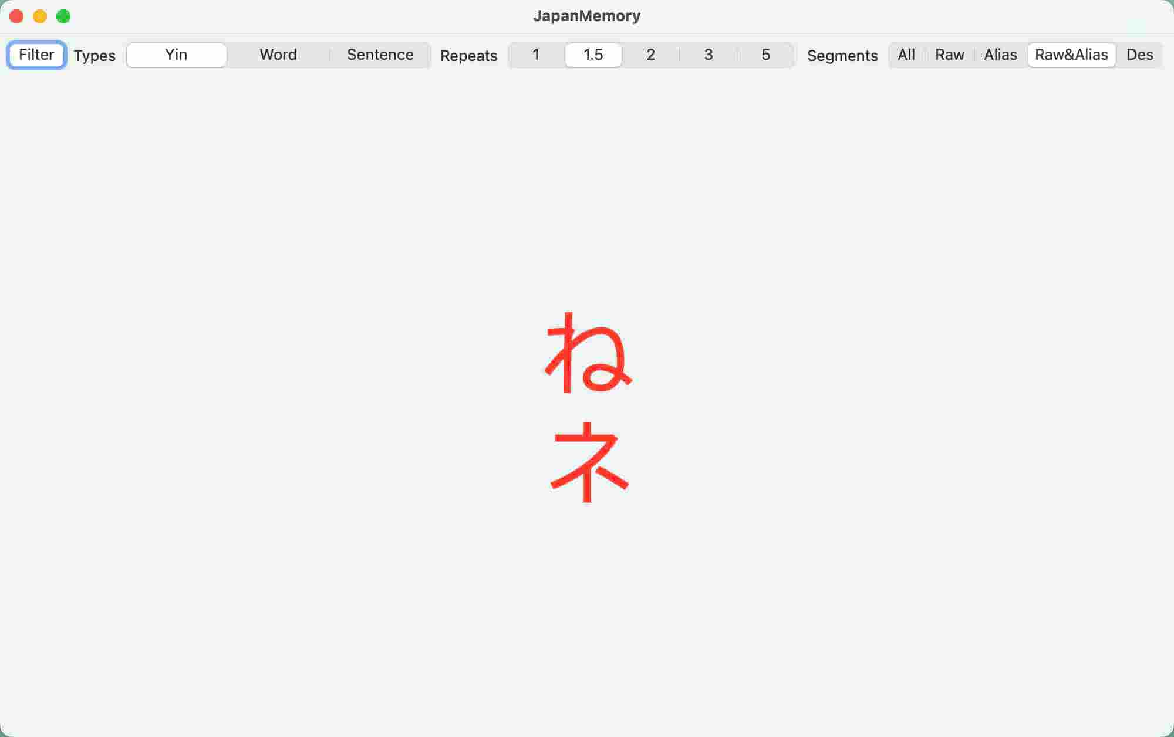Viewport: 1174px width, 737px height.
Task: Maximize the window with green button
Action: (x=63, y=16)
